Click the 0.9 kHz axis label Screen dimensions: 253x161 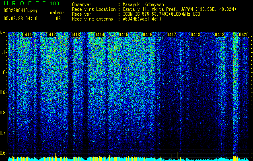pos(3,93)
